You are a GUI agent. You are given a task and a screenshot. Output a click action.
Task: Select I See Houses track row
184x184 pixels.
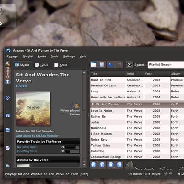pyautogui.click(x=137, y=134)
